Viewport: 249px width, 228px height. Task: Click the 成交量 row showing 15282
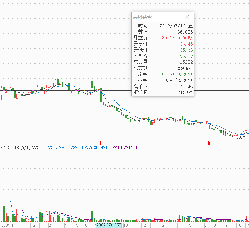point(163,62)
